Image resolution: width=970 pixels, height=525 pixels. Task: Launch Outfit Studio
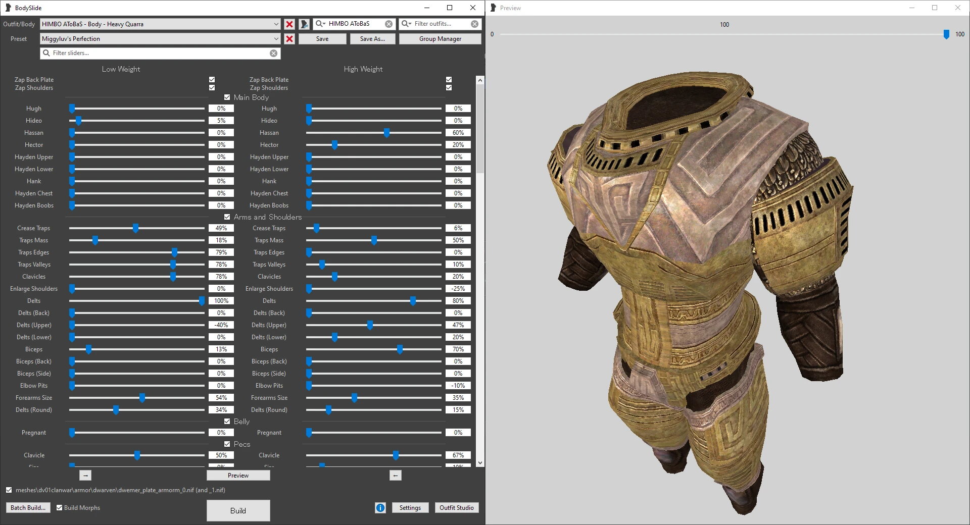(x=456, y=508)
